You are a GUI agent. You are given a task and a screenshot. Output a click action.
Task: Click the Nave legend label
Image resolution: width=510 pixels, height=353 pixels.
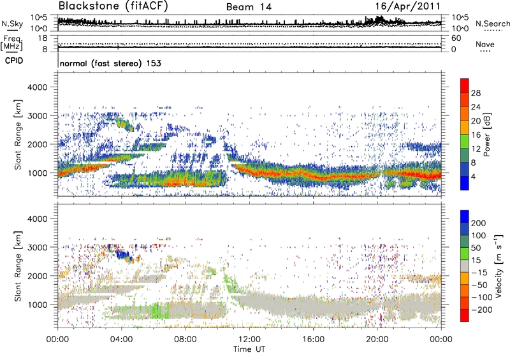point(485,45)
